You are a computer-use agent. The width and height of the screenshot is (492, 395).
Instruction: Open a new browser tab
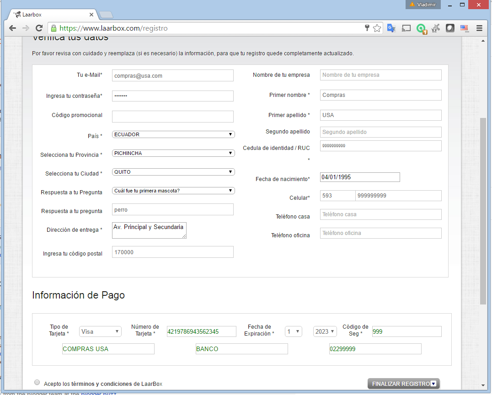(106, 15)
